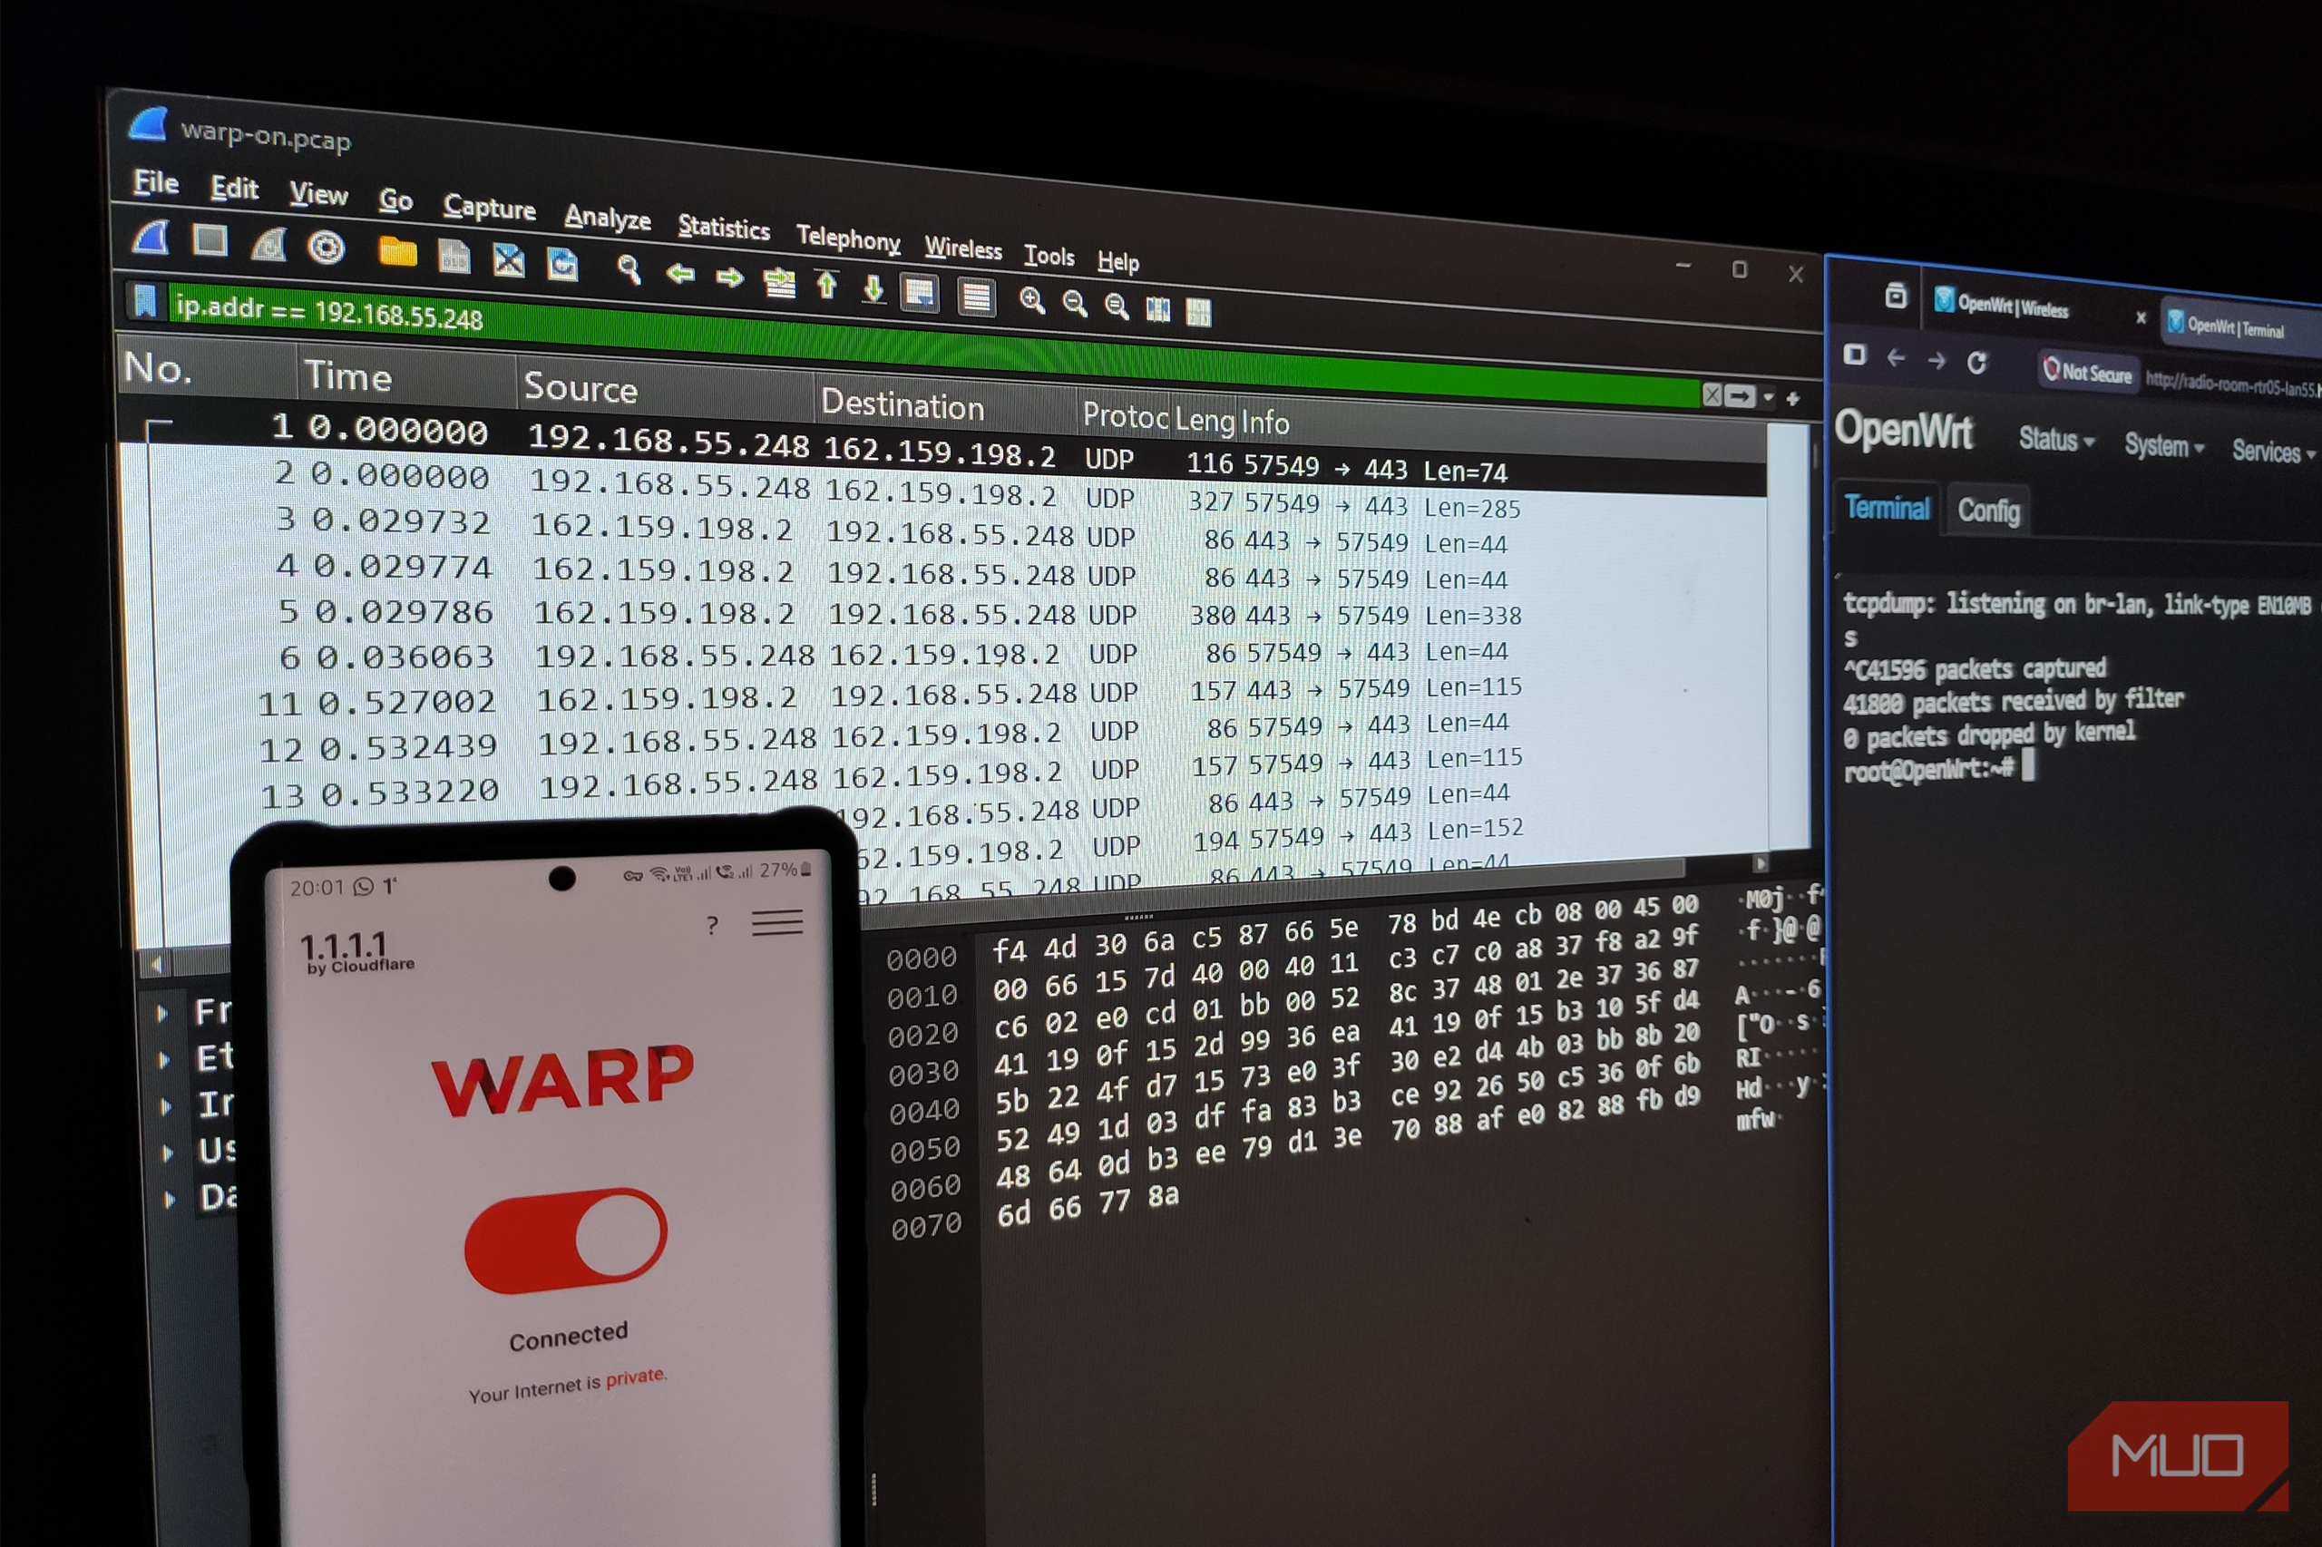Open a capture file via folder icon

(x=396, y=251)
